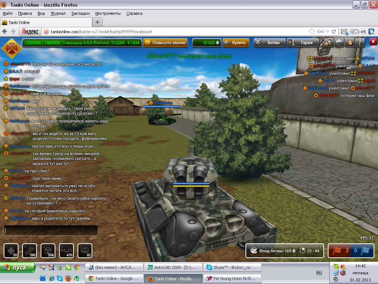Open the Вид menu
The height and width of the screenshot is (284, 378).
pyautogui.click(x=41, y=14)
